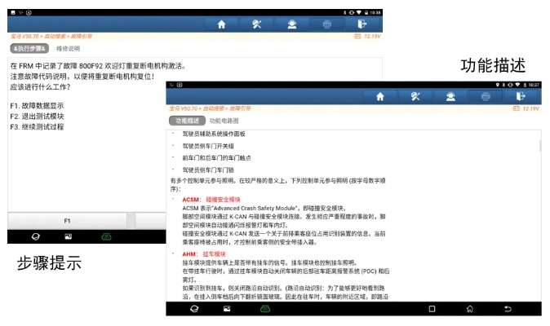
Task: Tap Android back arrow in right window
Action: (x=507, y=309)
